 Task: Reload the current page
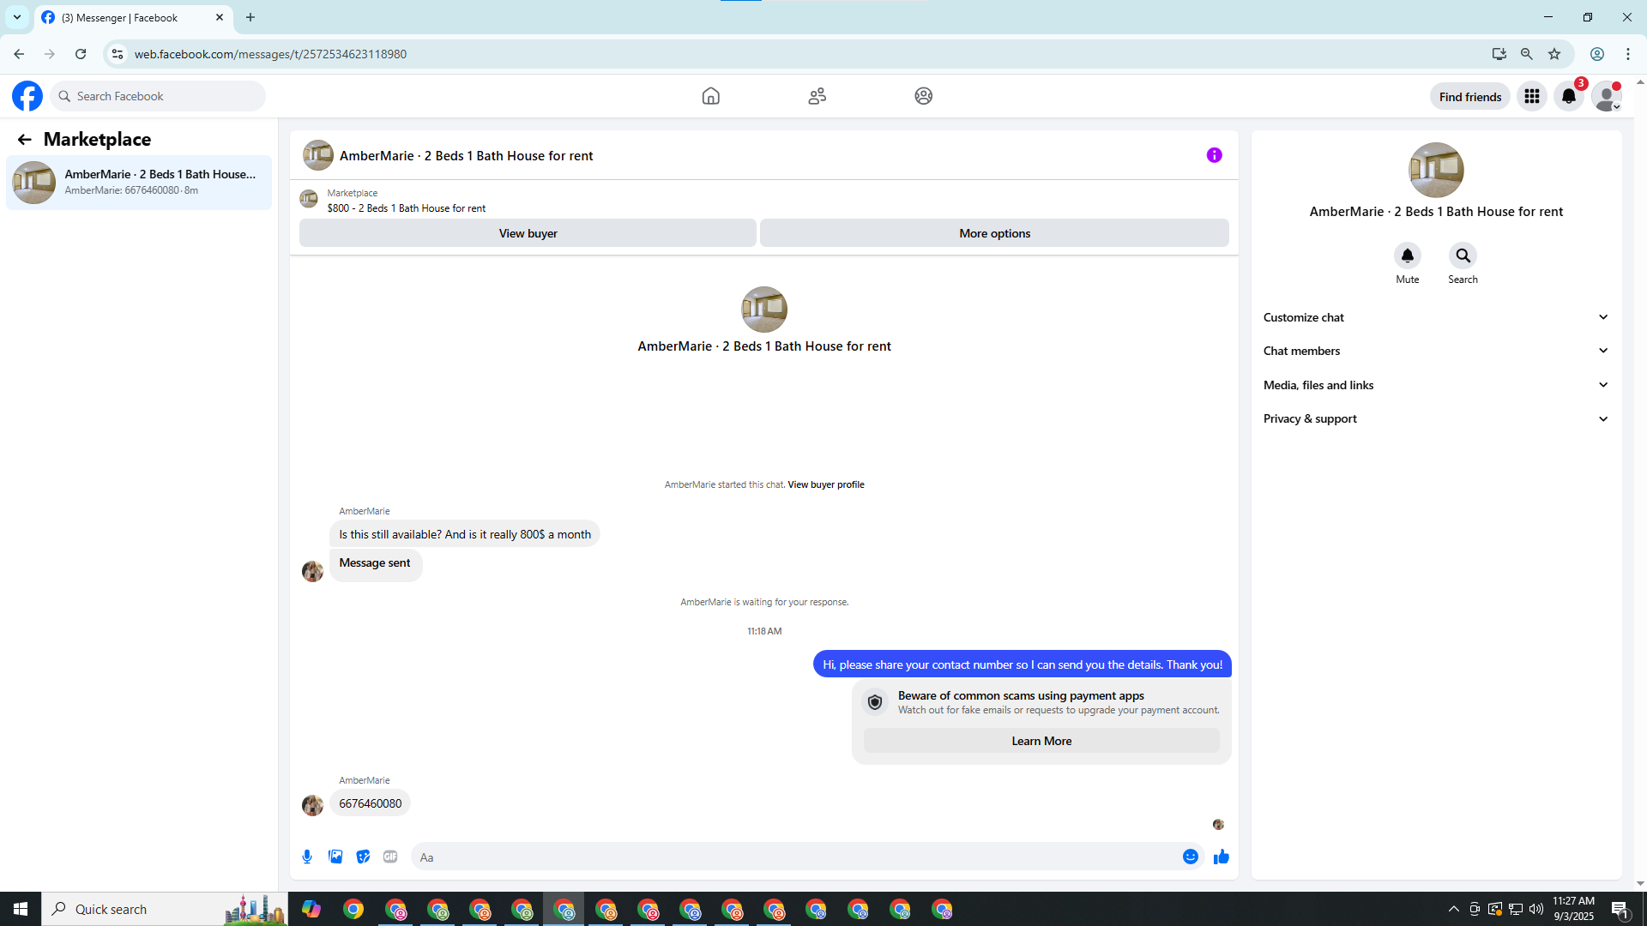coord(81,54)
